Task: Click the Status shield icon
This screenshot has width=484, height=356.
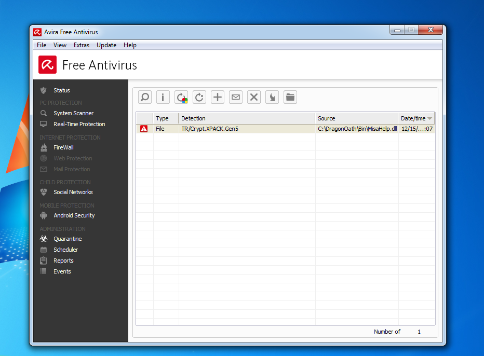Action: 44,90
